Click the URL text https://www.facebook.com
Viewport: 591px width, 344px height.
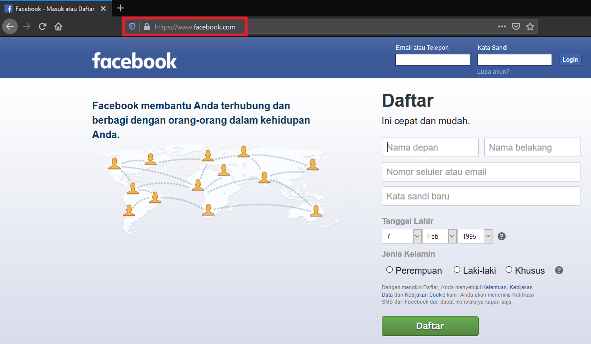195,27
